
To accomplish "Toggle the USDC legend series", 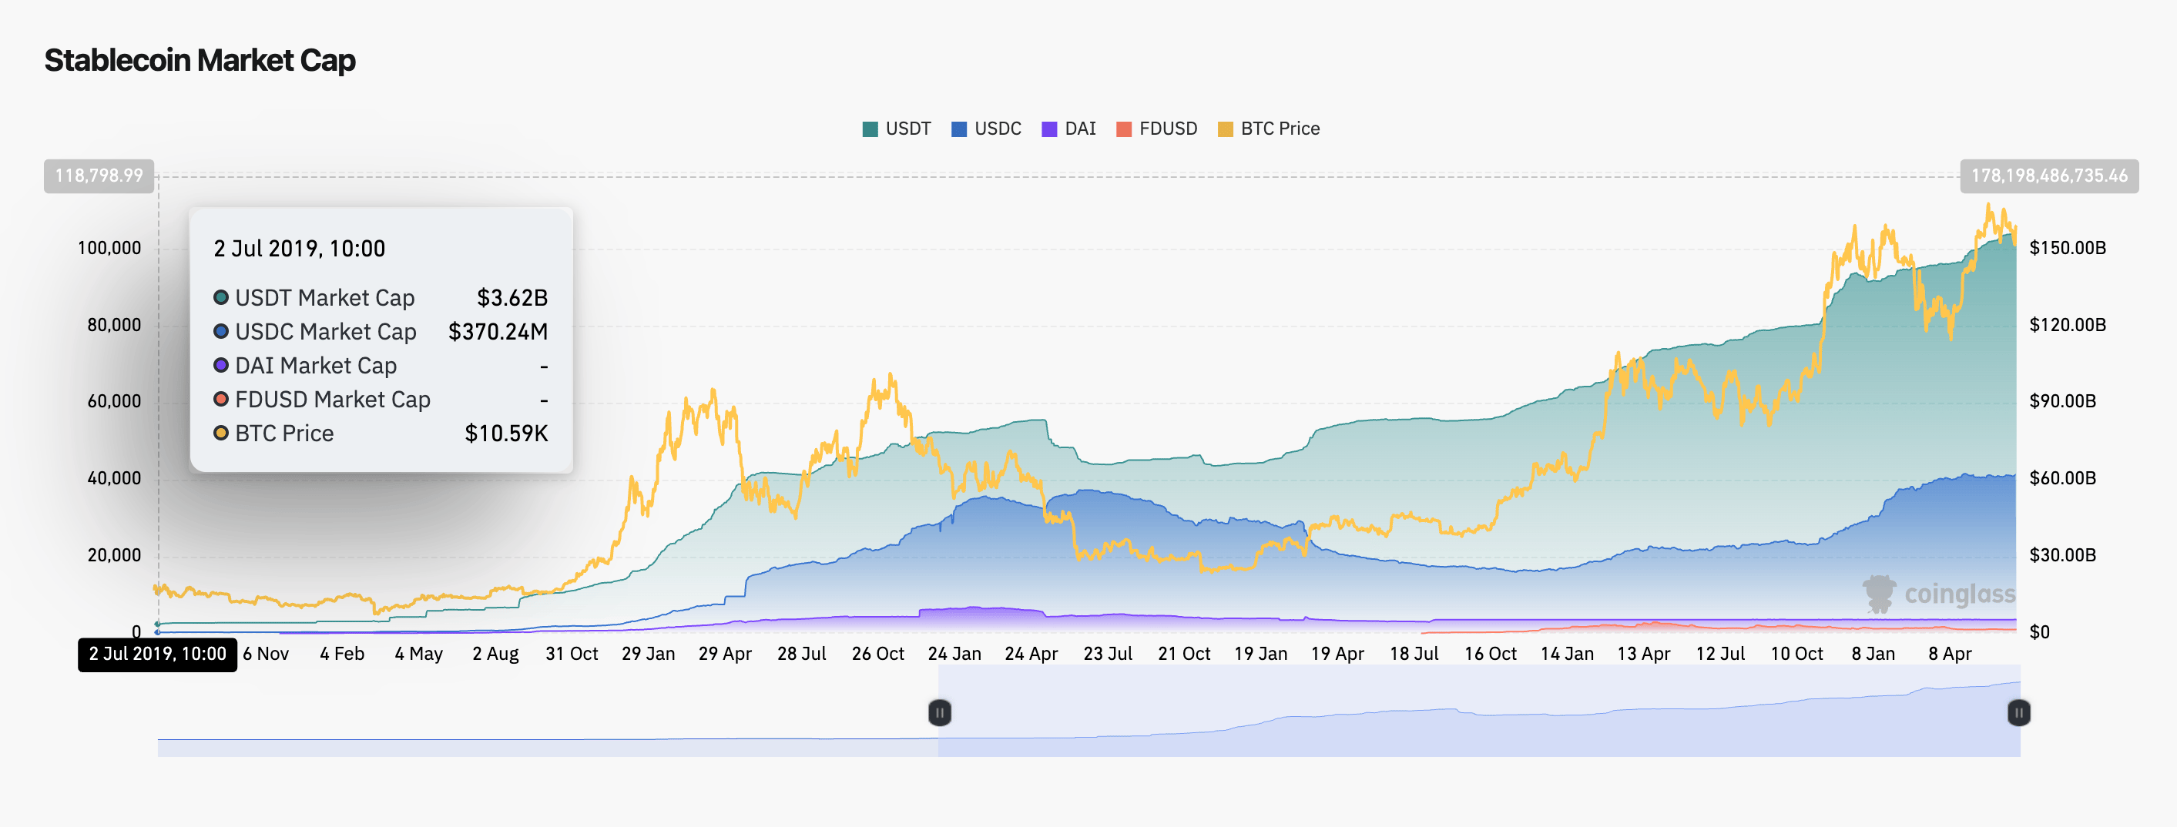I will [985, 129].
